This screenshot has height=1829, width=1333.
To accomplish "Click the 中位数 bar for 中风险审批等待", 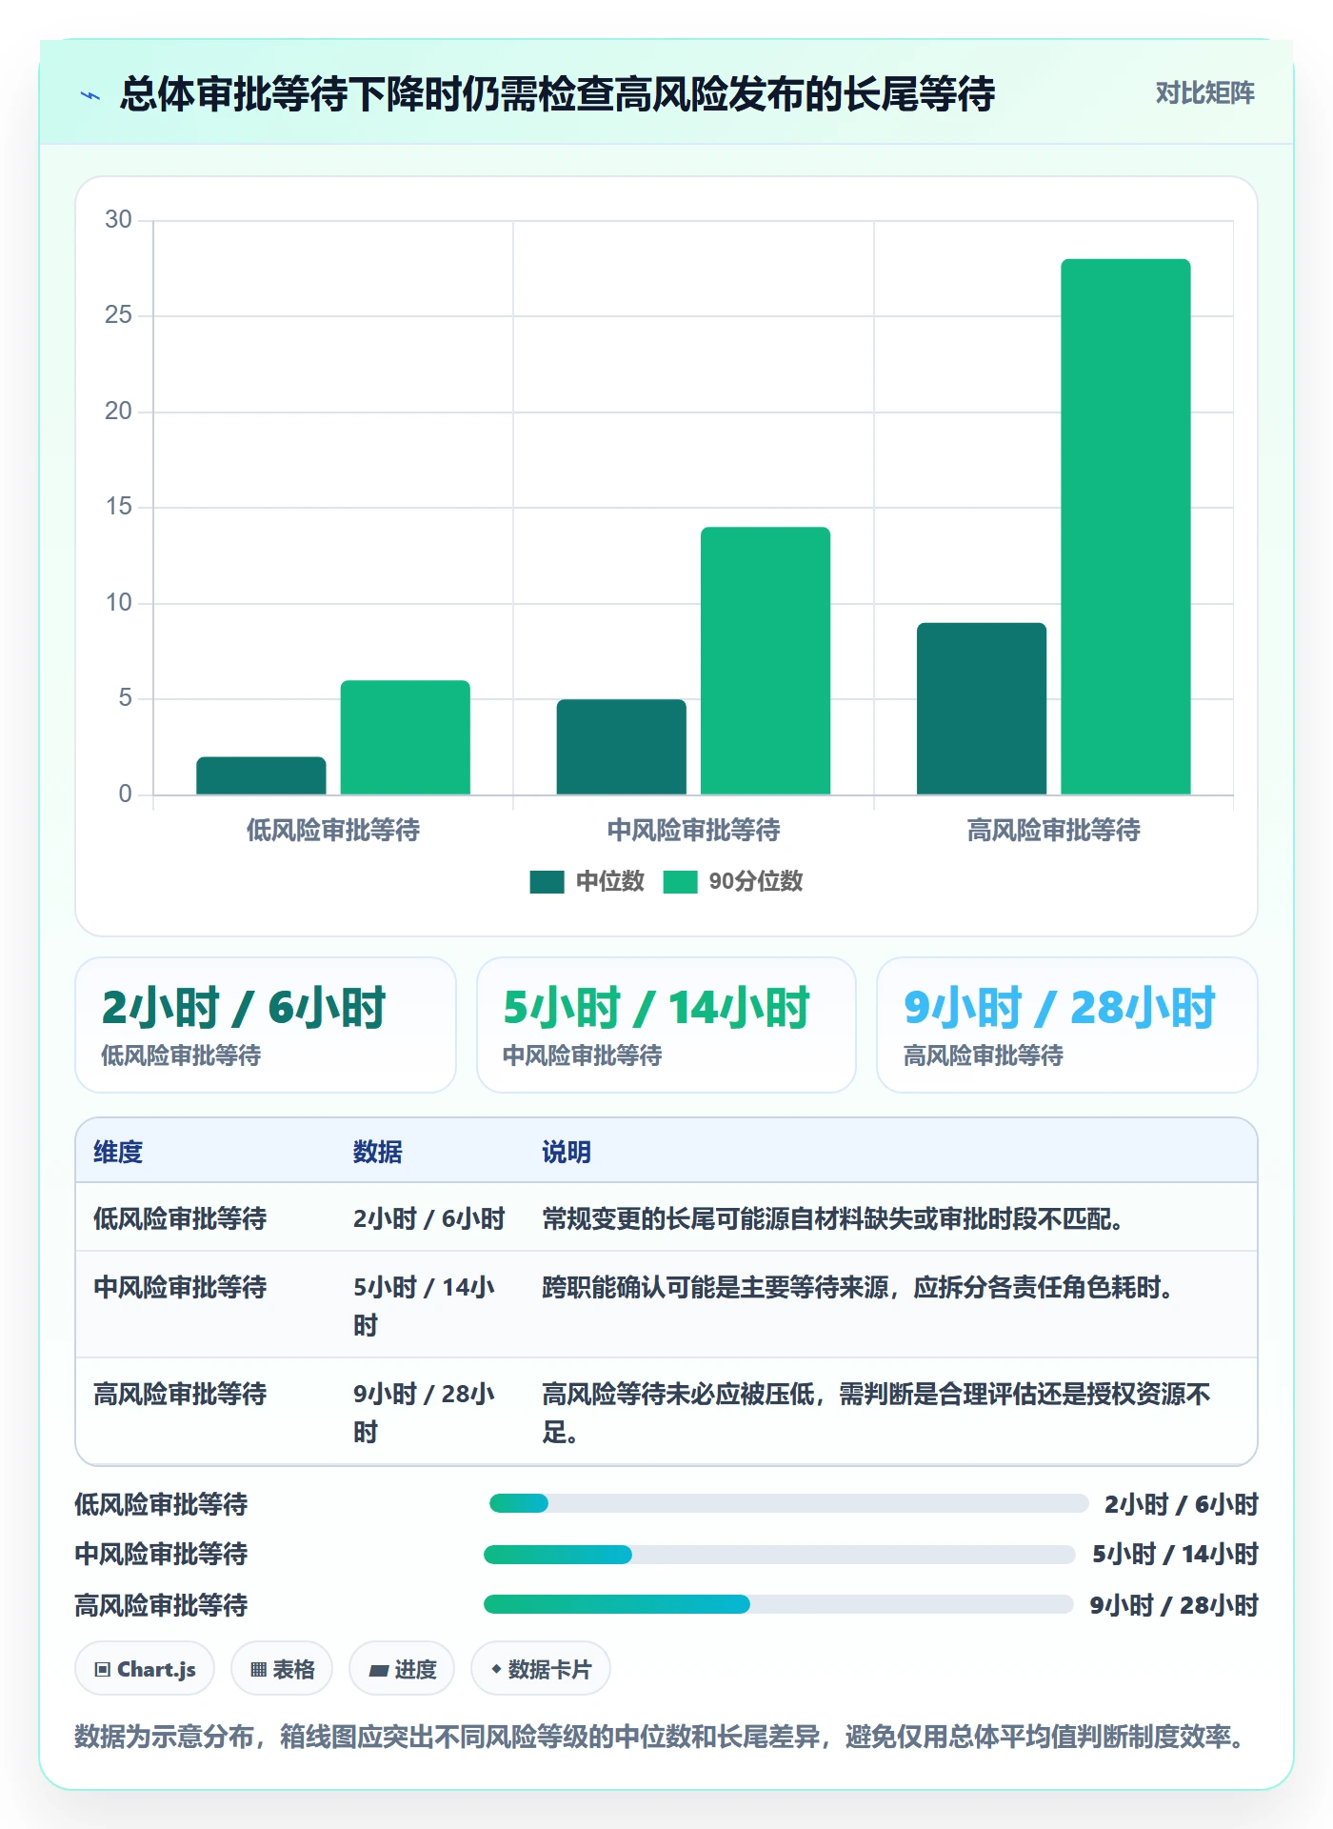I will (621, 747).
